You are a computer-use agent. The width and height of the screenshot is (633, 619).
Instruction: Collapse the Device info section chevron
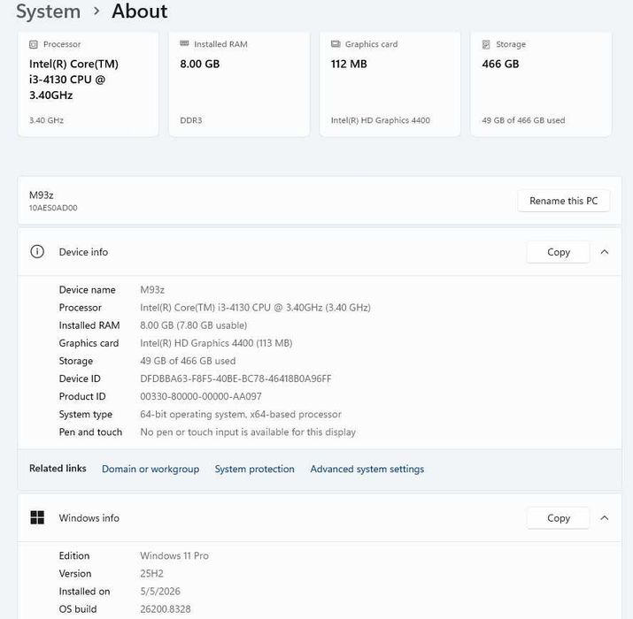(x=605, y=252)
